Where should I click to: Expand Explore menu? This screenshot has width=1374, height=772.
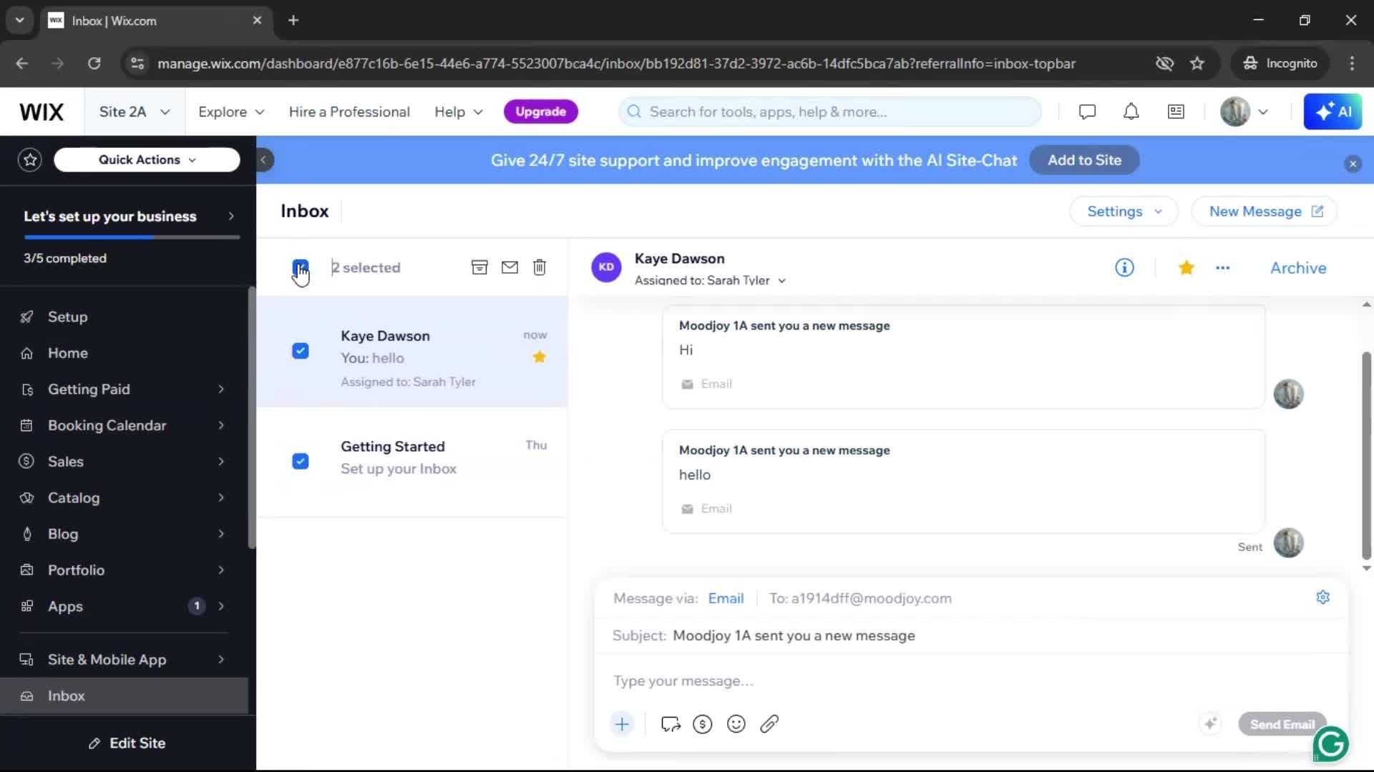[231, 112]
